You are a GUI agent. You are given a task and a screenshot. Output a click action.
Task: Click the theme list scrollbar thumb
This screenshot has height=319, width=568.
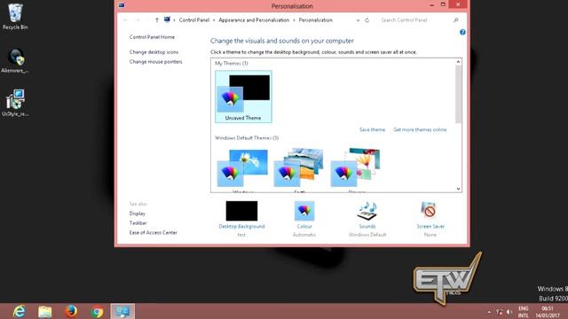pyautogui.click(x=458, y=94)
